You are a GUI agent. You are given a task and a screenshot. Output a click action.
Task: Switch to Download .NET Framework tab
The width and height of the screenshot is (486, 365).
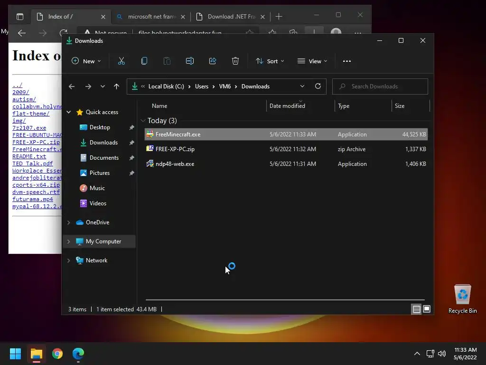(231, 17)
